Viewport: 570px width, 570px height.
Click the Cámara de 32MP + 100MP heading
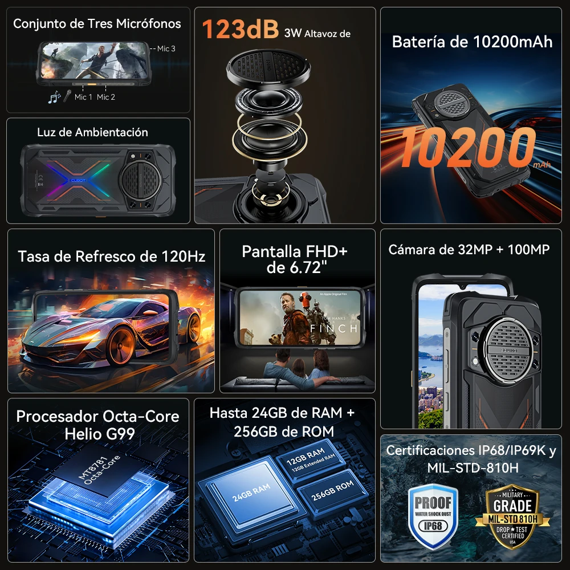tap(469, 250)
